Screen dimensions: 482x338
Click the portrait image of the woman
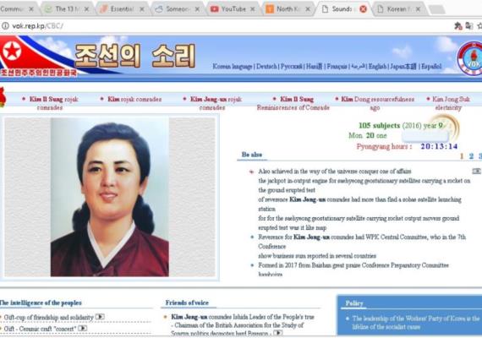click(110, 197)
